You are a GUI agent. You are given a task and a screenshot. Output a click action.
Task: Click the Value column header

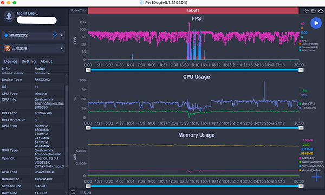(x=40, y=69)
